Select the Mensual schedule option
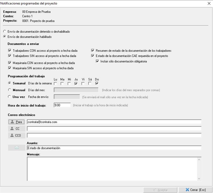The image size is (213, 193). point(10,90)
